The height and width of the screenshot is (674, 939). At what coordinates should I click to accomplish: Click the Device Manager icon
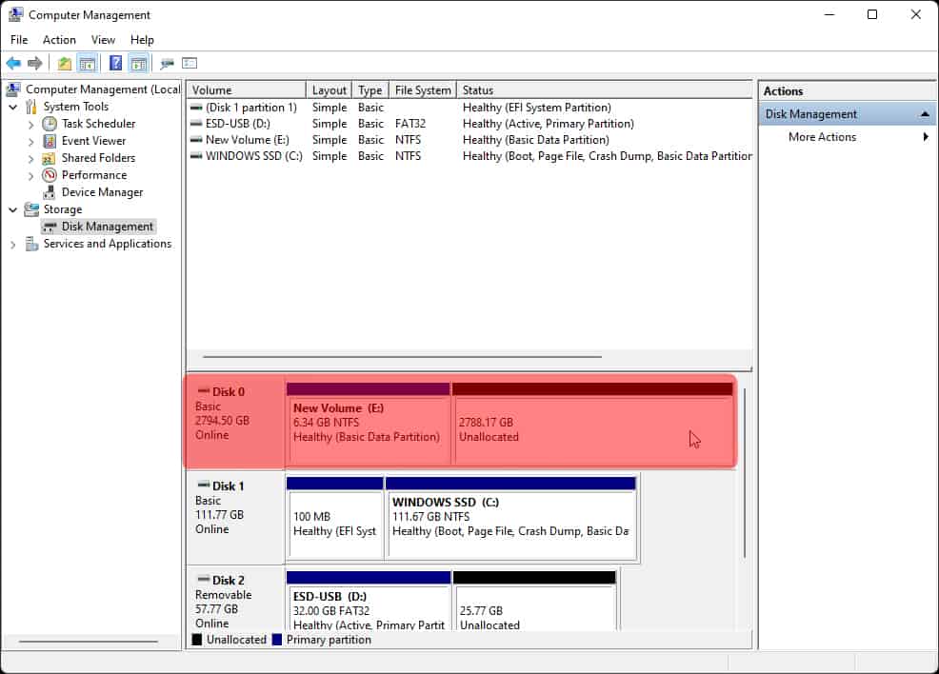[x=50, y=192]
